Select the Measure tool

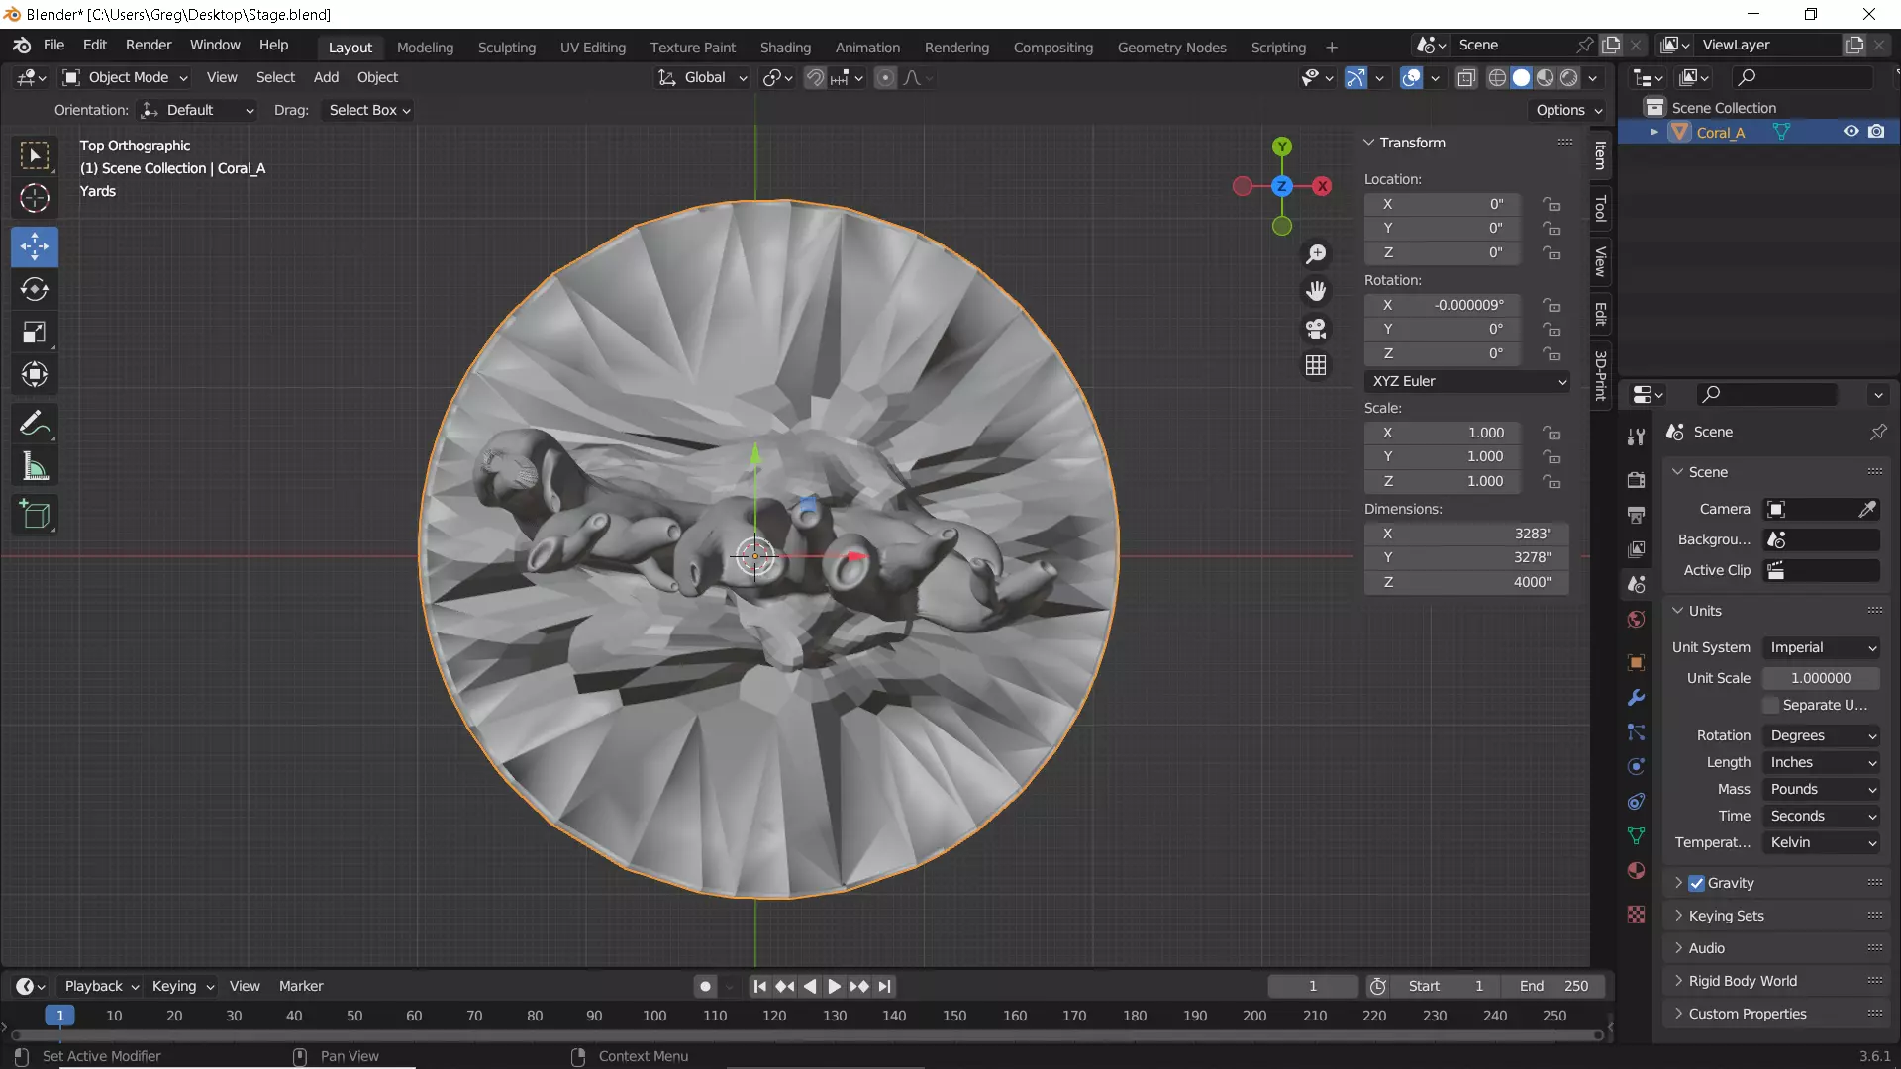pos(35,467)
